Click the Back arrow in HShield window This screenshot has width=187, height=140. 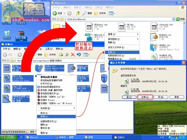click(x=55, y=13)
